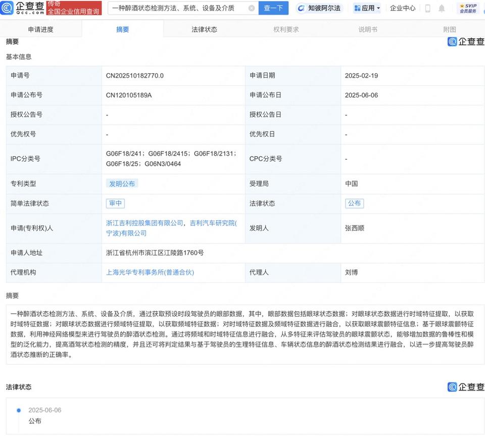Click the 简单法律状态 row label
The width and height of the screenshot is (485, 436).
tap(30, 204)
